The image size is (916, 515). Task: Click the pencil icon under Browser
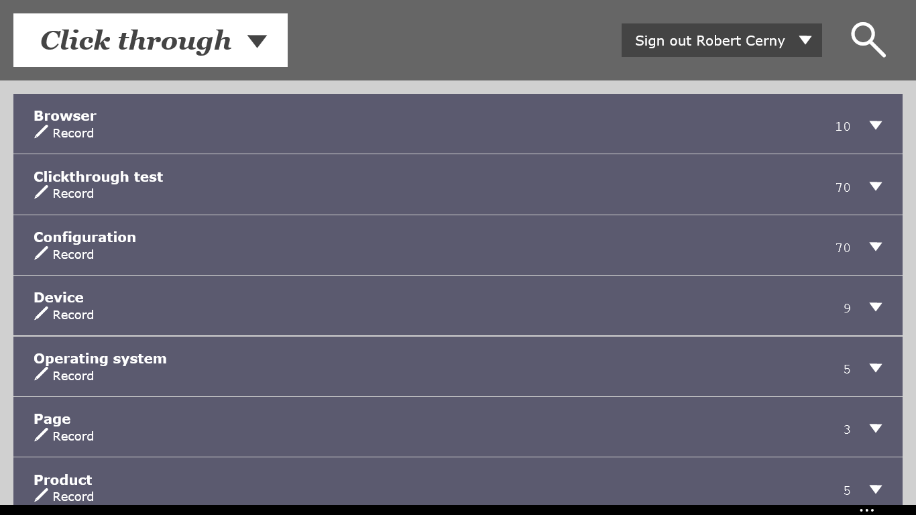(x=41, y=132)
